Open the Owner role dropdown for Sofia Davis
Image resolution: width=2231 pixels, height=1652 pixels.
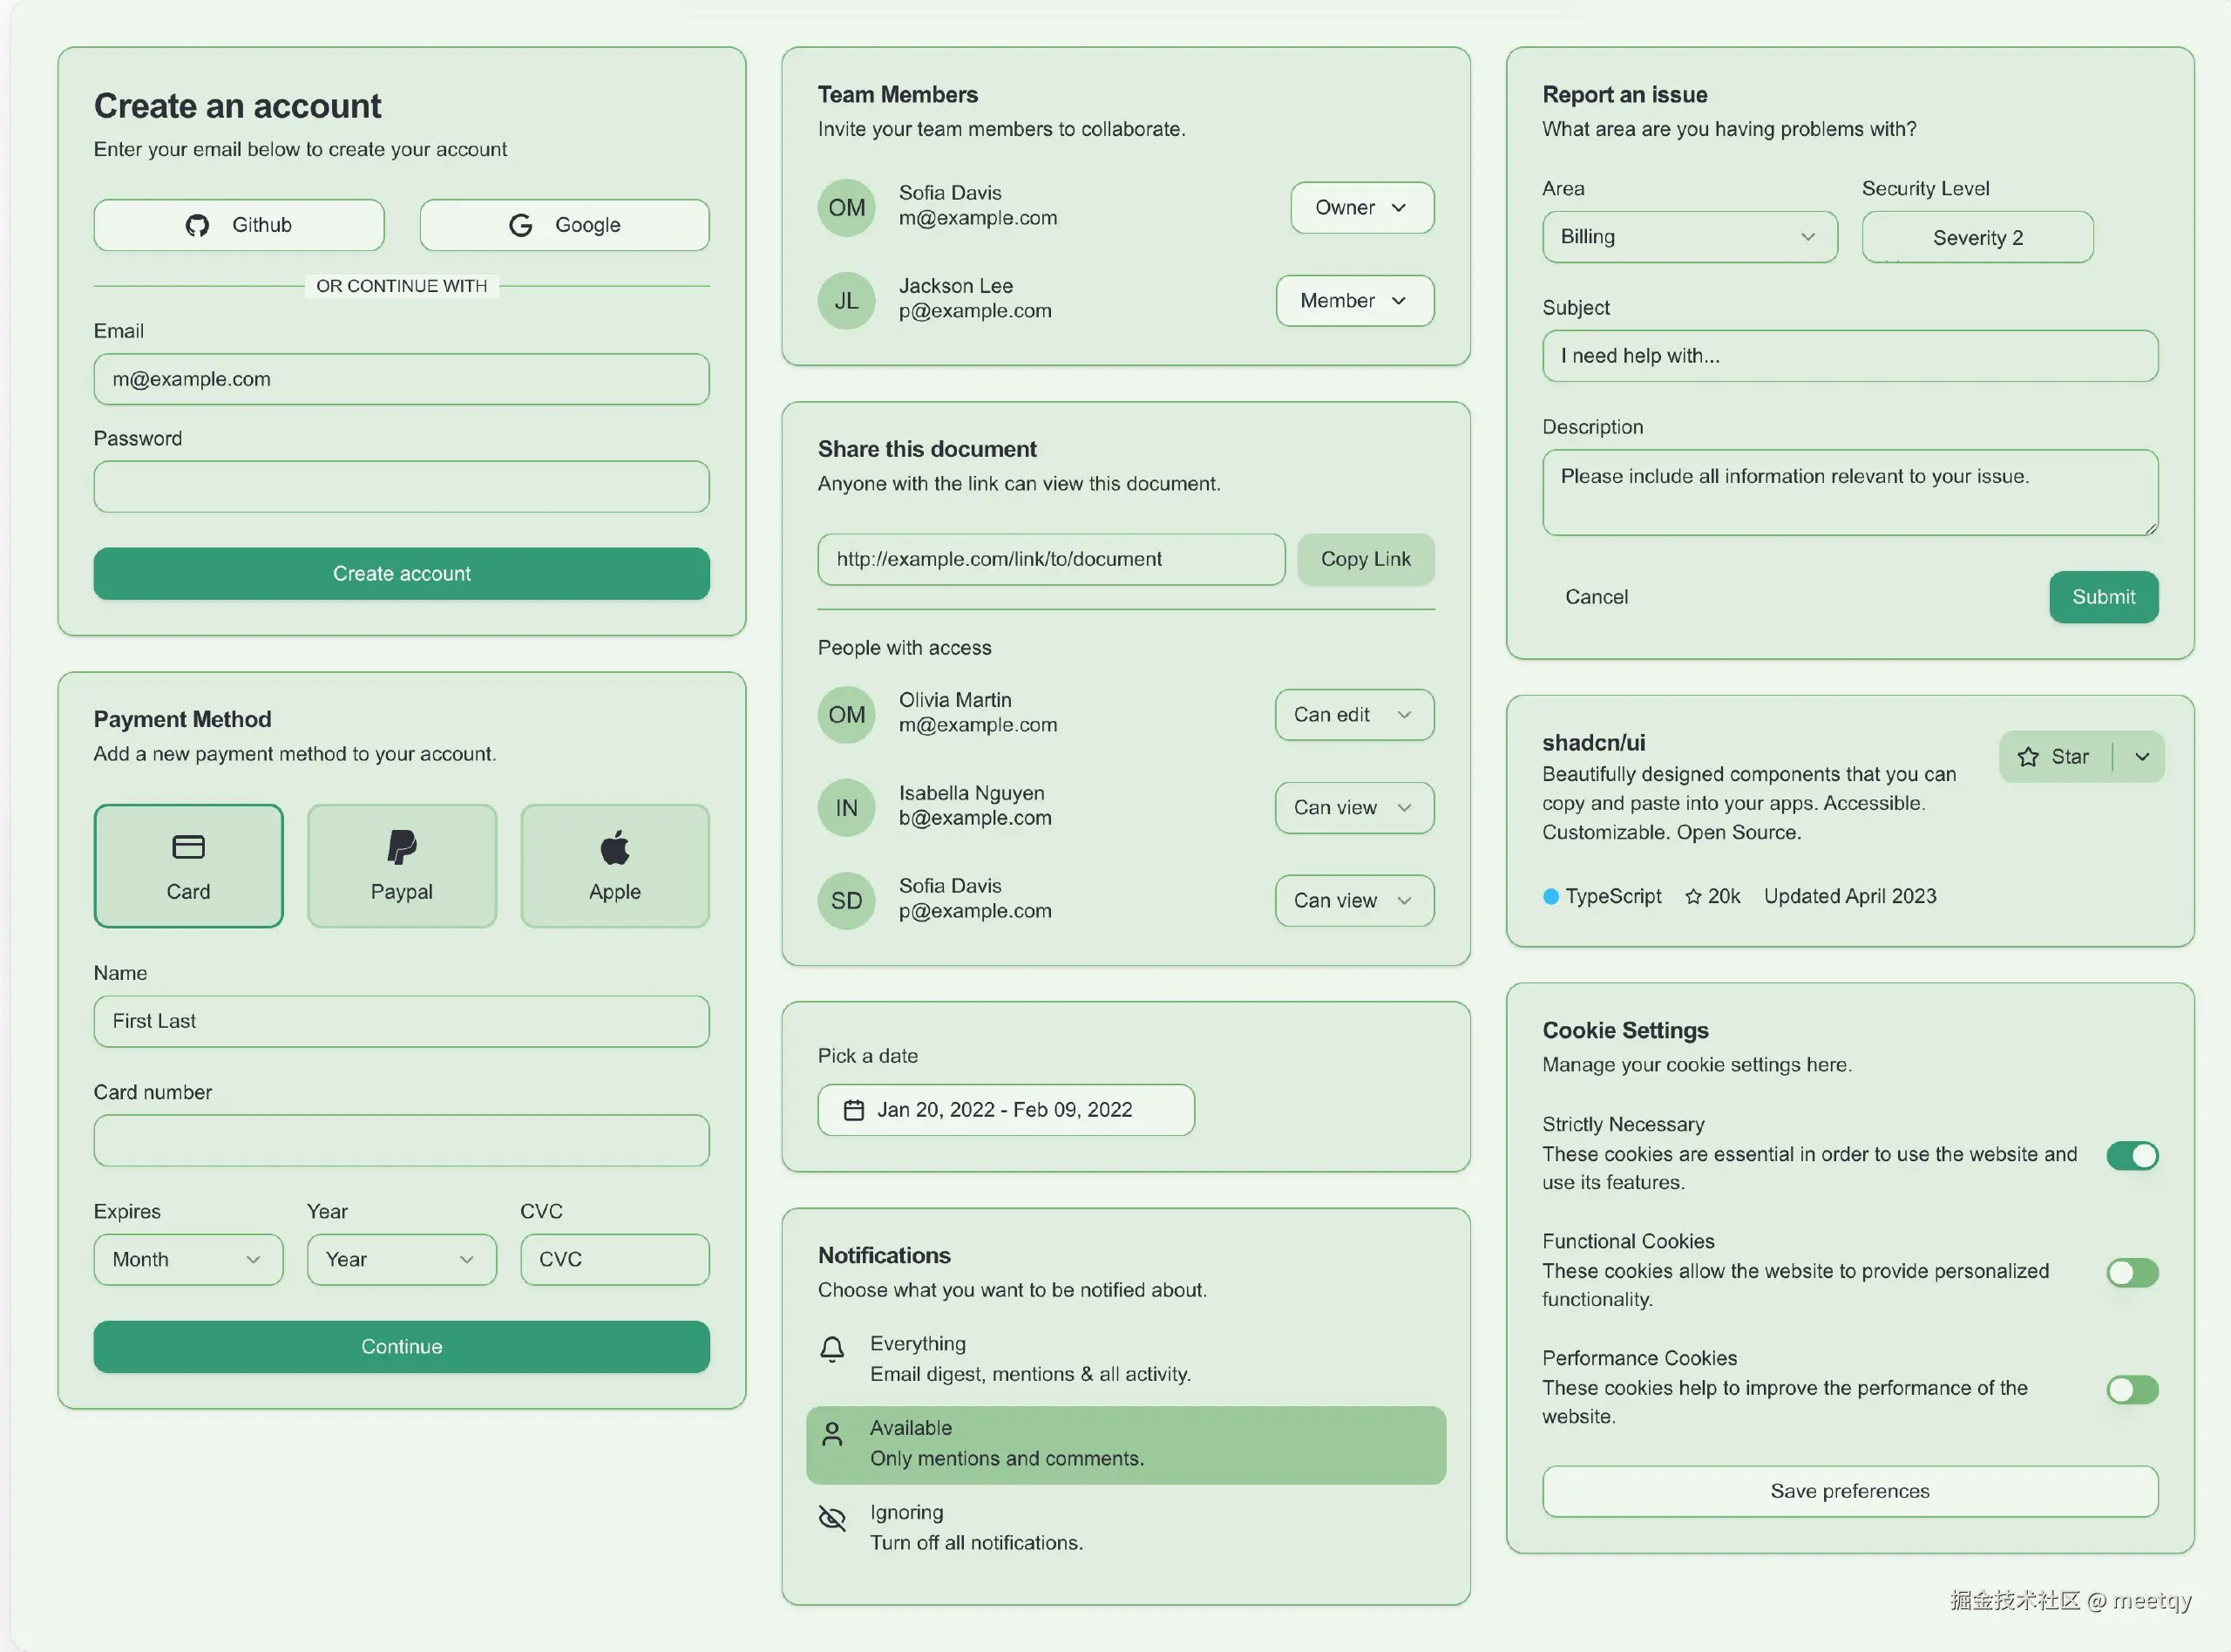pyautogui.click(x=1361, y=208)
